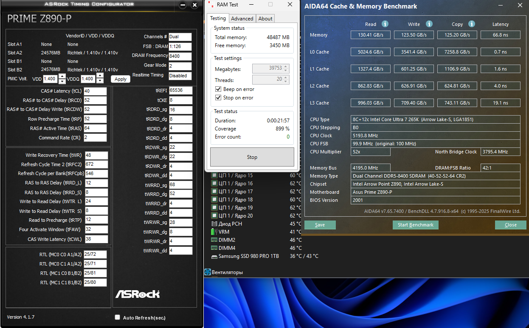Switch to the Testing tab in RAM Test
The image size is (529, 328).
click(218, 18)
